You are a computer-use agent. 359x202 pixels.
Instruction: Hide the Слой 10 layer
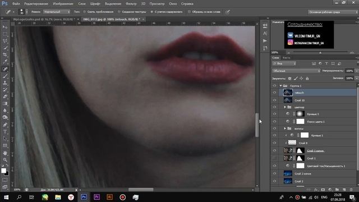click(x=274, y=100)
